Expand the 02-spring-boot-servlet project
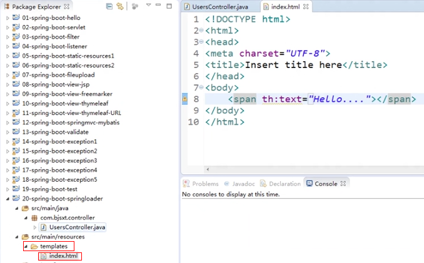Viewport: 424px width, 263px height. [x=8, y=27]
